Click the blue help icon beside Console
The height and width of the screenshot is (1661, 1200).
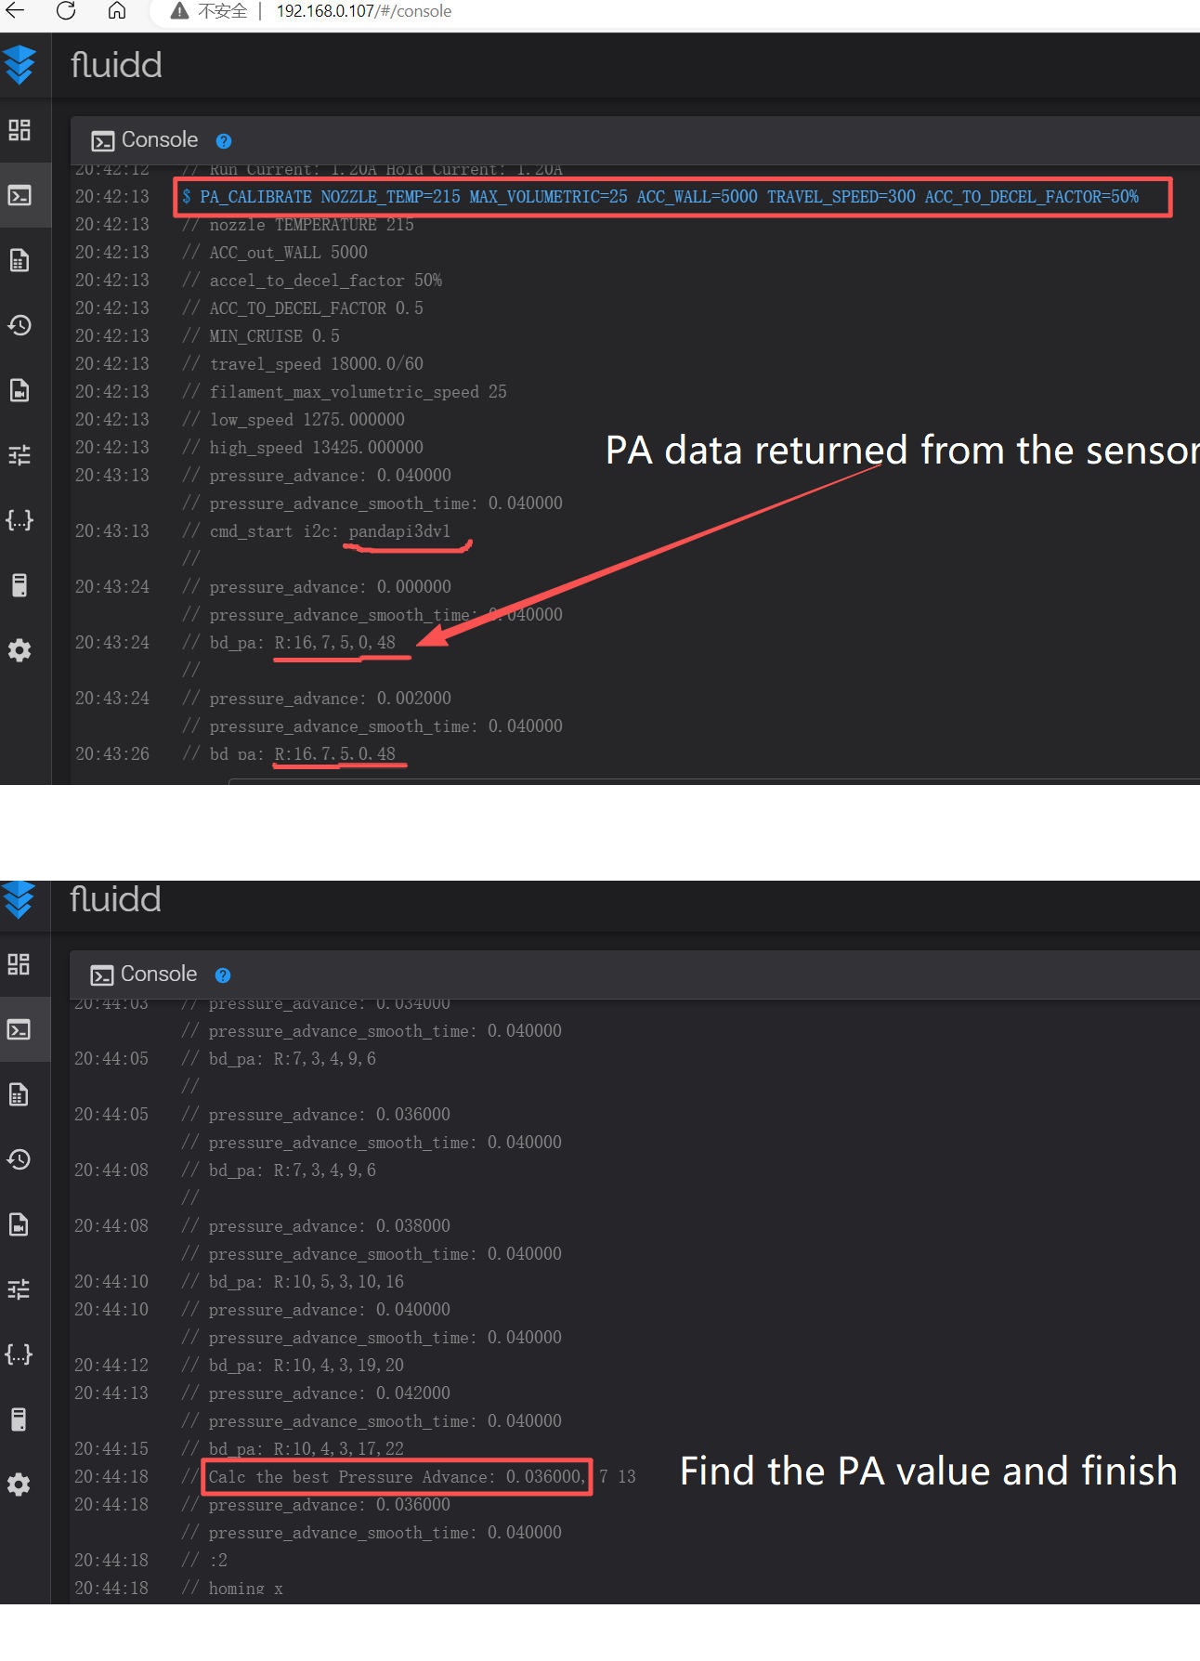click(224, 141)
